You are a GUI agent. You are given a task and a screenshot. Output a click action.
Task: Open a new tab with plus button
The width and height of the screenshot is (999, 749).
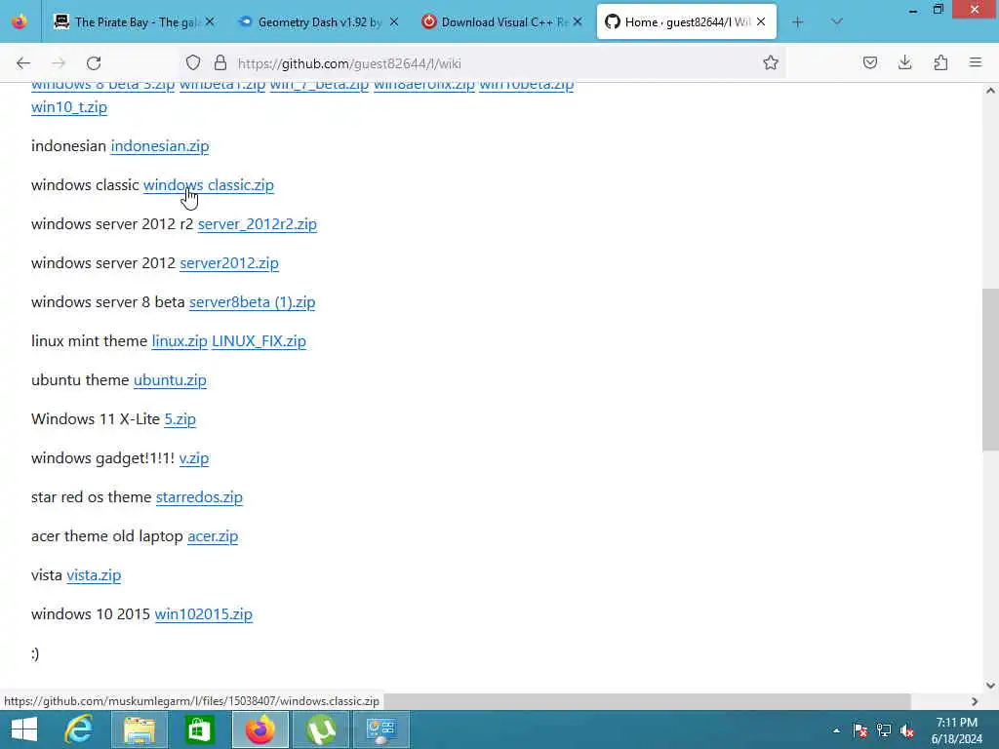(797, 22)
